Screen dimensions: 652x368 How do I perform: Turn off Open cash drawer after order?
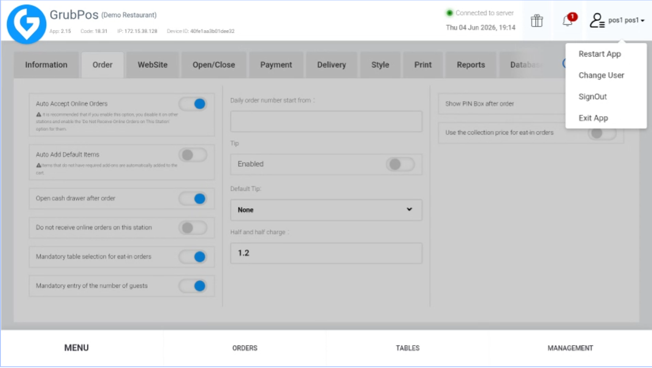pyautogui.click(x=193, y=198)
